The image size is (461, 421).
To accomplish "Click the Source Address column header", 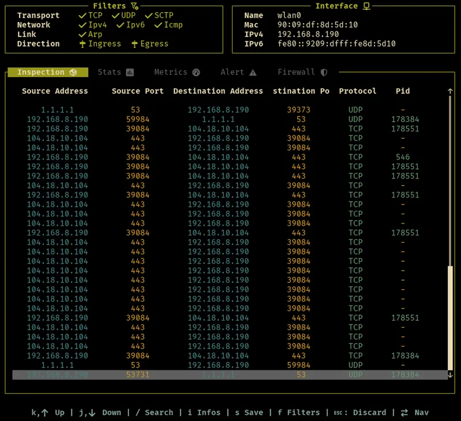I will pyautogui.click(x=55, y=91).
